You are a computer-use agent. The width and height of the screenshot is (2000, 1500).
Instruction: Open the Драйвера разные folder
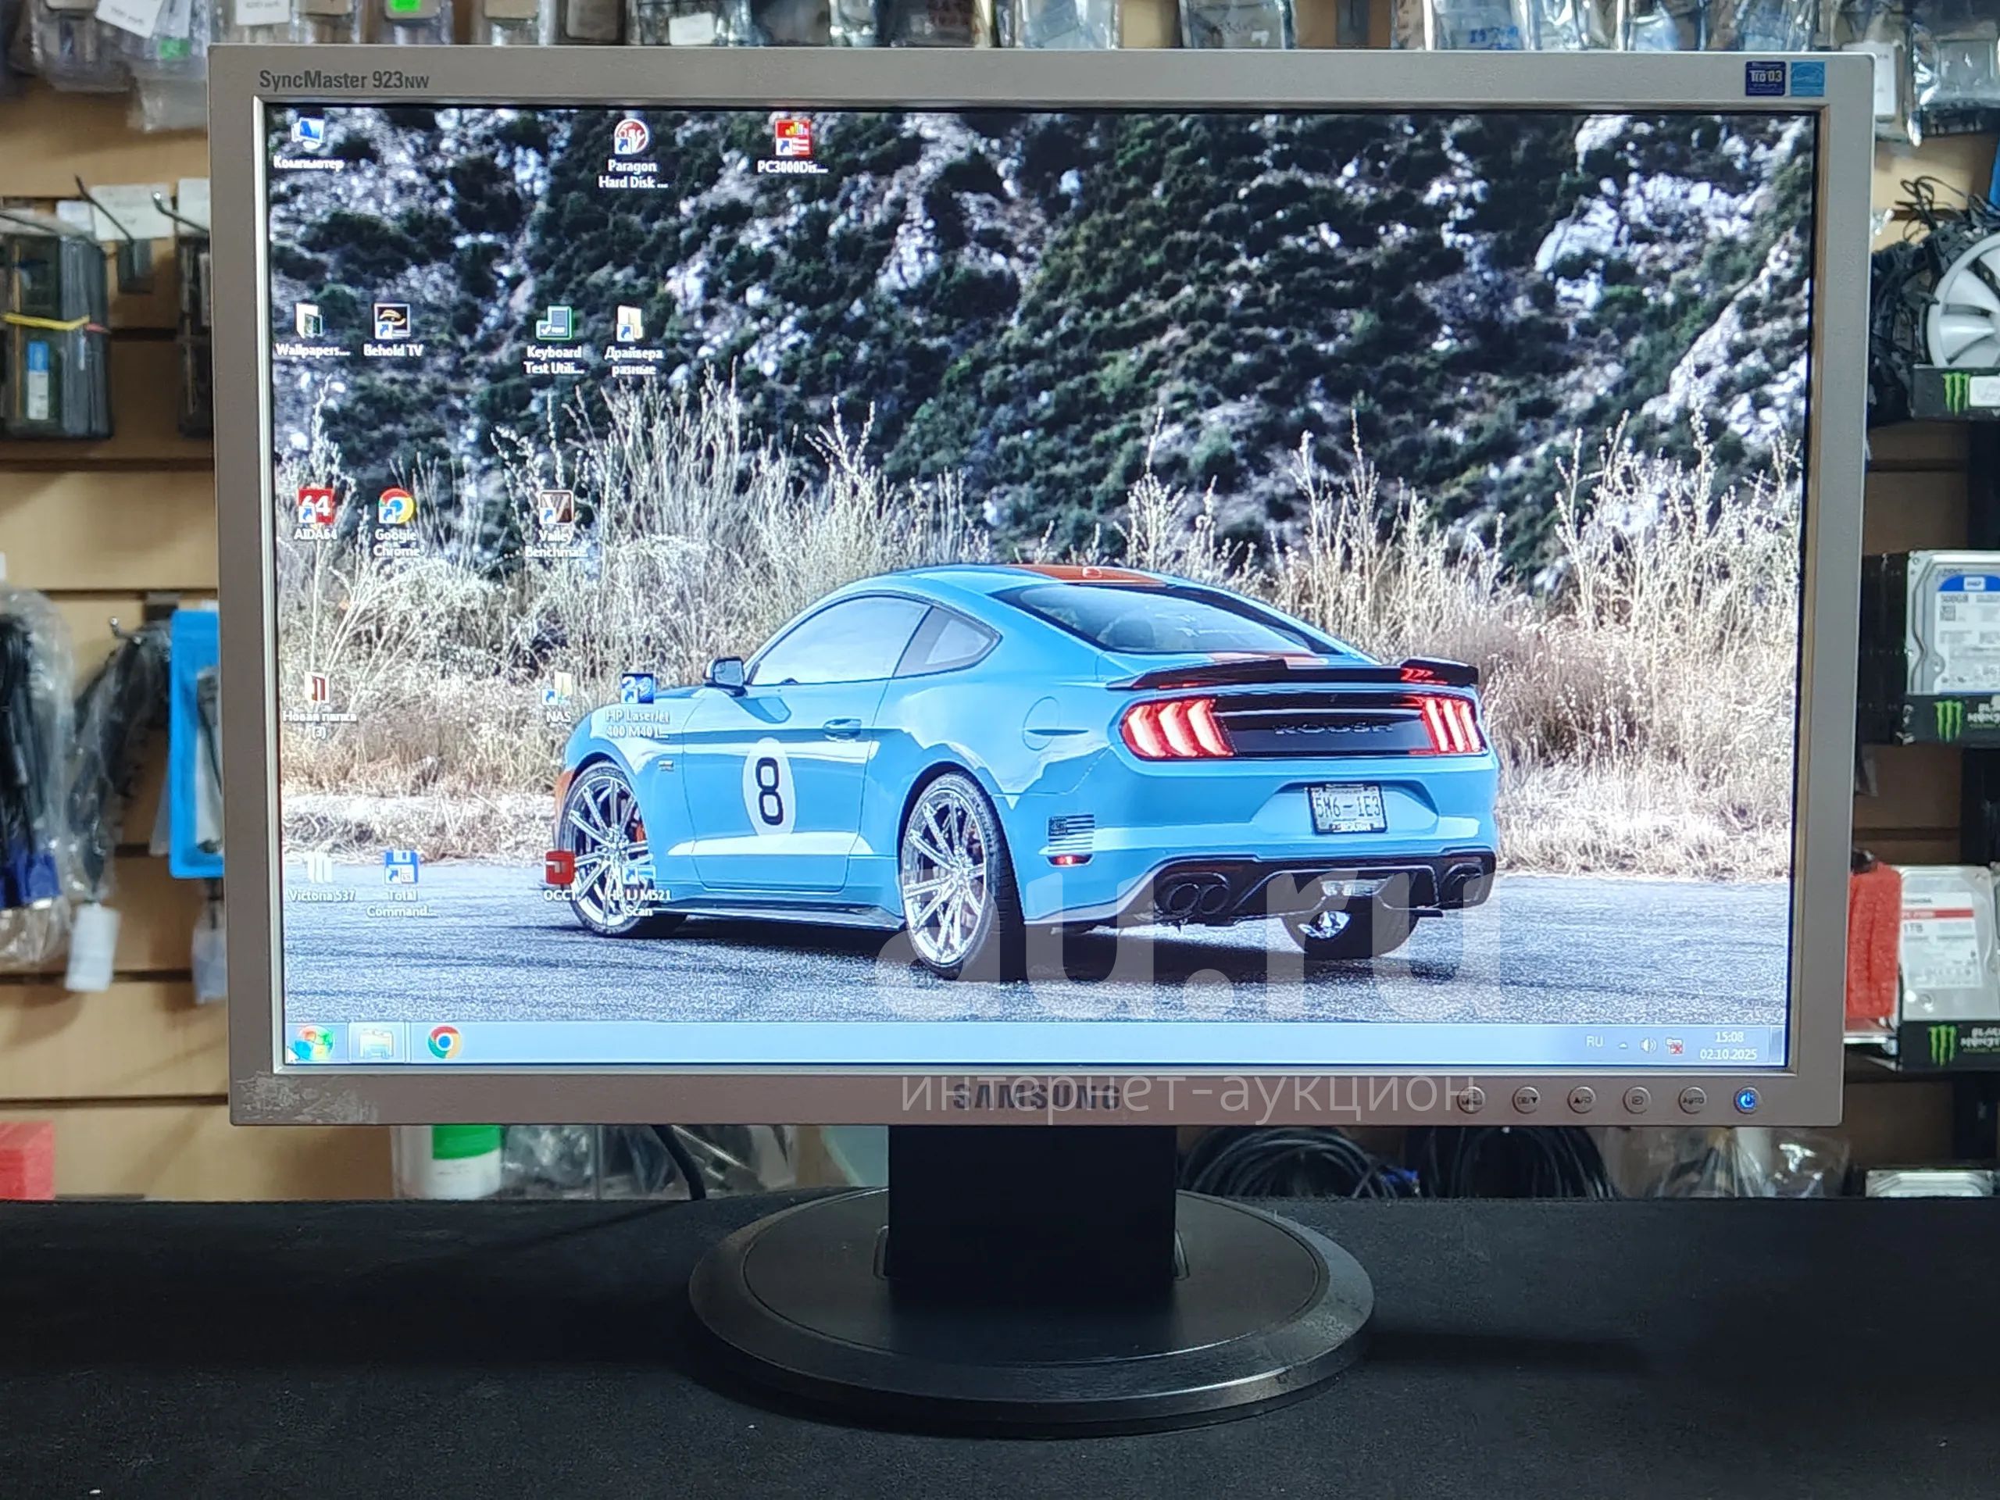[x=630, y=326]
